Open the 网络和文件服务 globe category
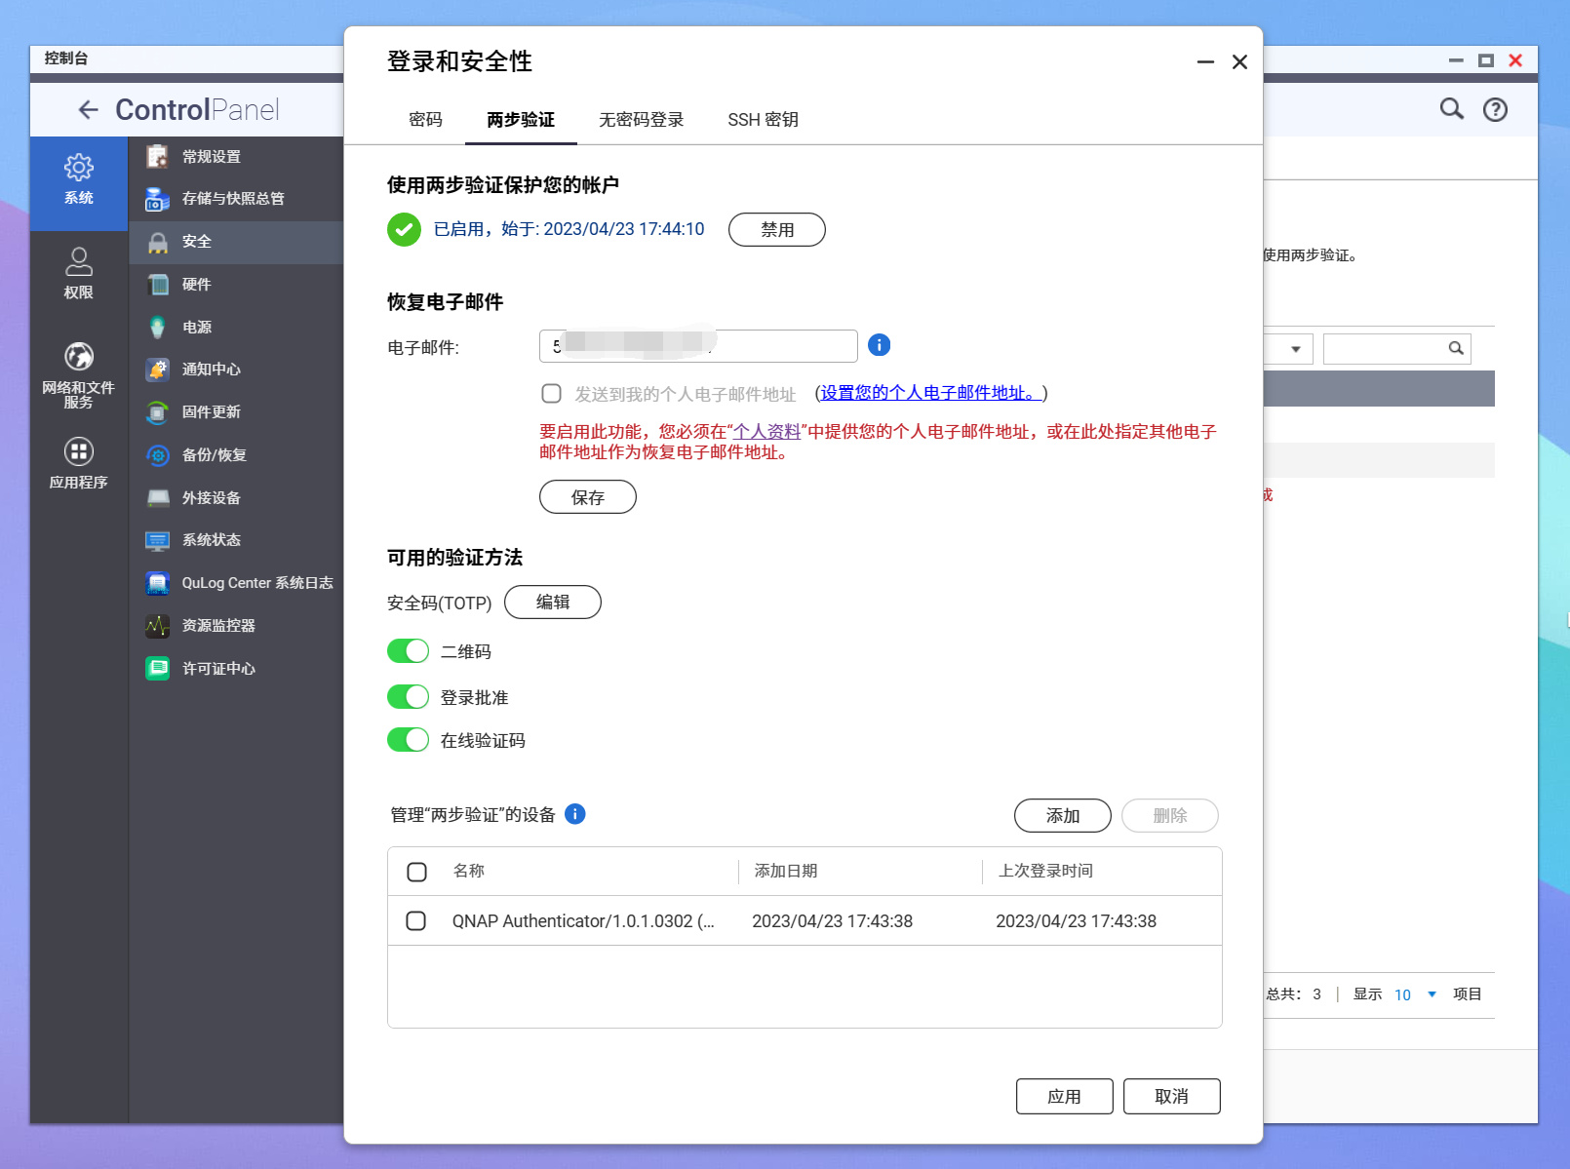This screenshot has height=1169, width=1570. pos(79,374)
